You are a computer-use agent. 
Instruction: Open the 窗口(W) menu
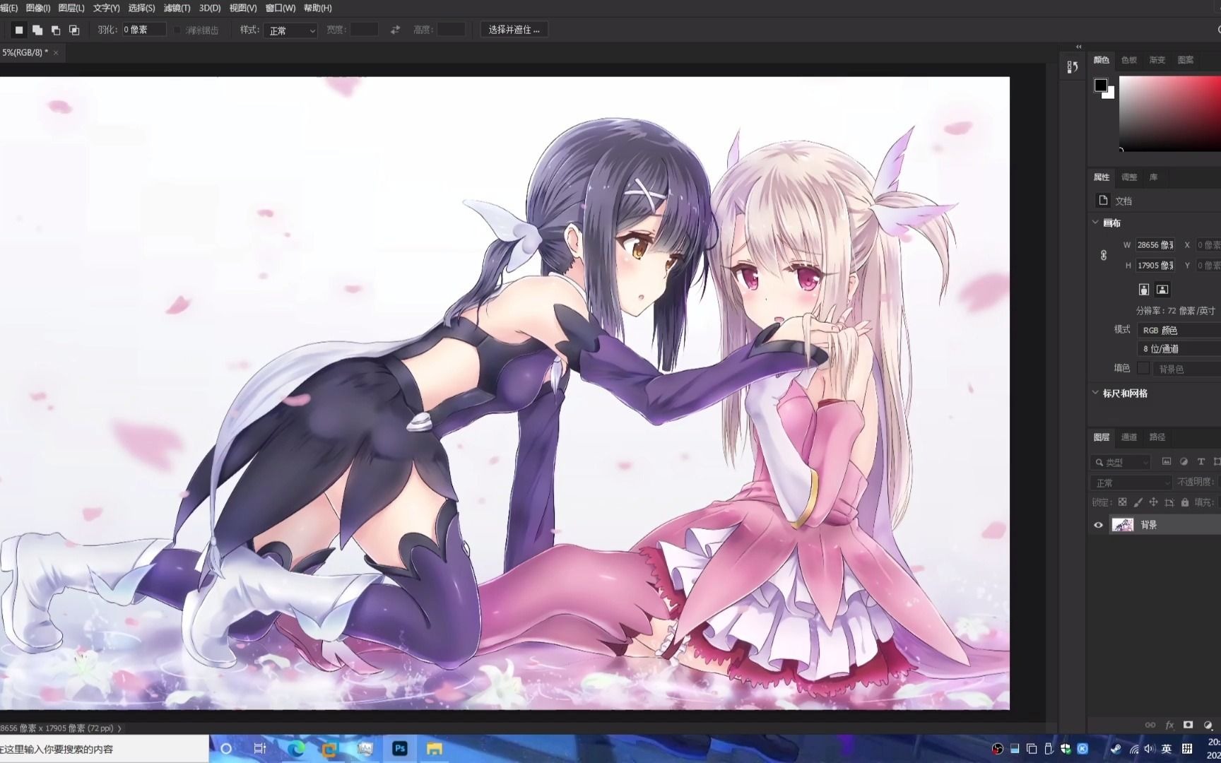point(281,8)
